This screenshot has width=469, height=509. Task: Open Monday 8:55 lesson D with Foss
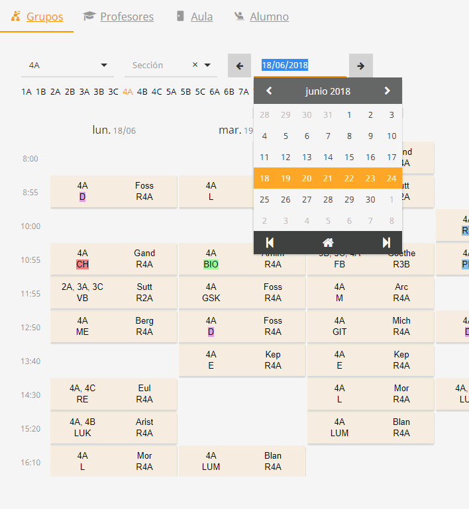tap(113, 191)
